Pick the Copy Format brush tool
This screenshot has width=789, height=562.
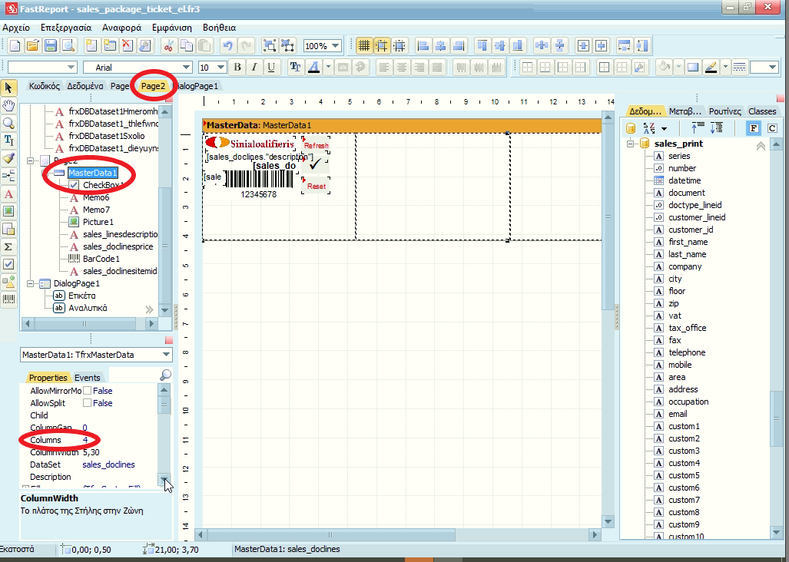8,159
